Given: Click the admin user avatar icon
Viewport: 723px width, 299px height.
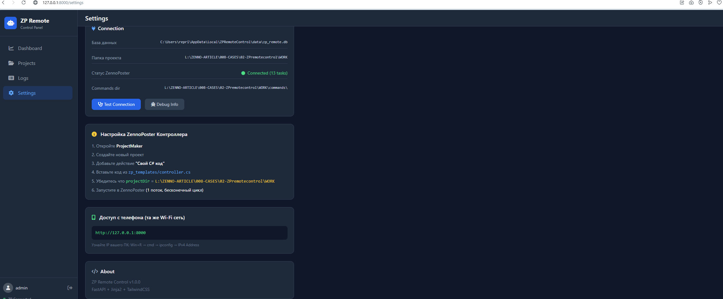Looking at the screenshot, I should [8, 288].
